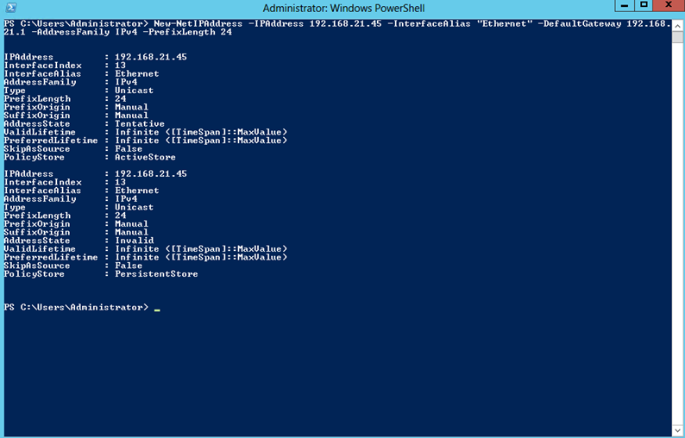The width and height of the screenshot is (685, 438).
Task: Click the title text Administrator: Windows PowerShell
Action: coord(343,9)
